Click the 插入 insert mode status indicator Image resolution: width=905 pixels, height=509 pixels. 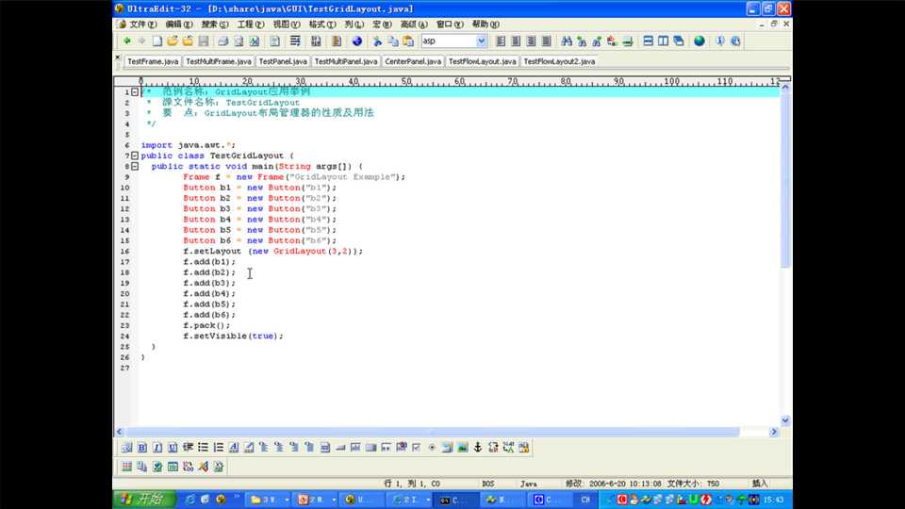tap(760, 484)
